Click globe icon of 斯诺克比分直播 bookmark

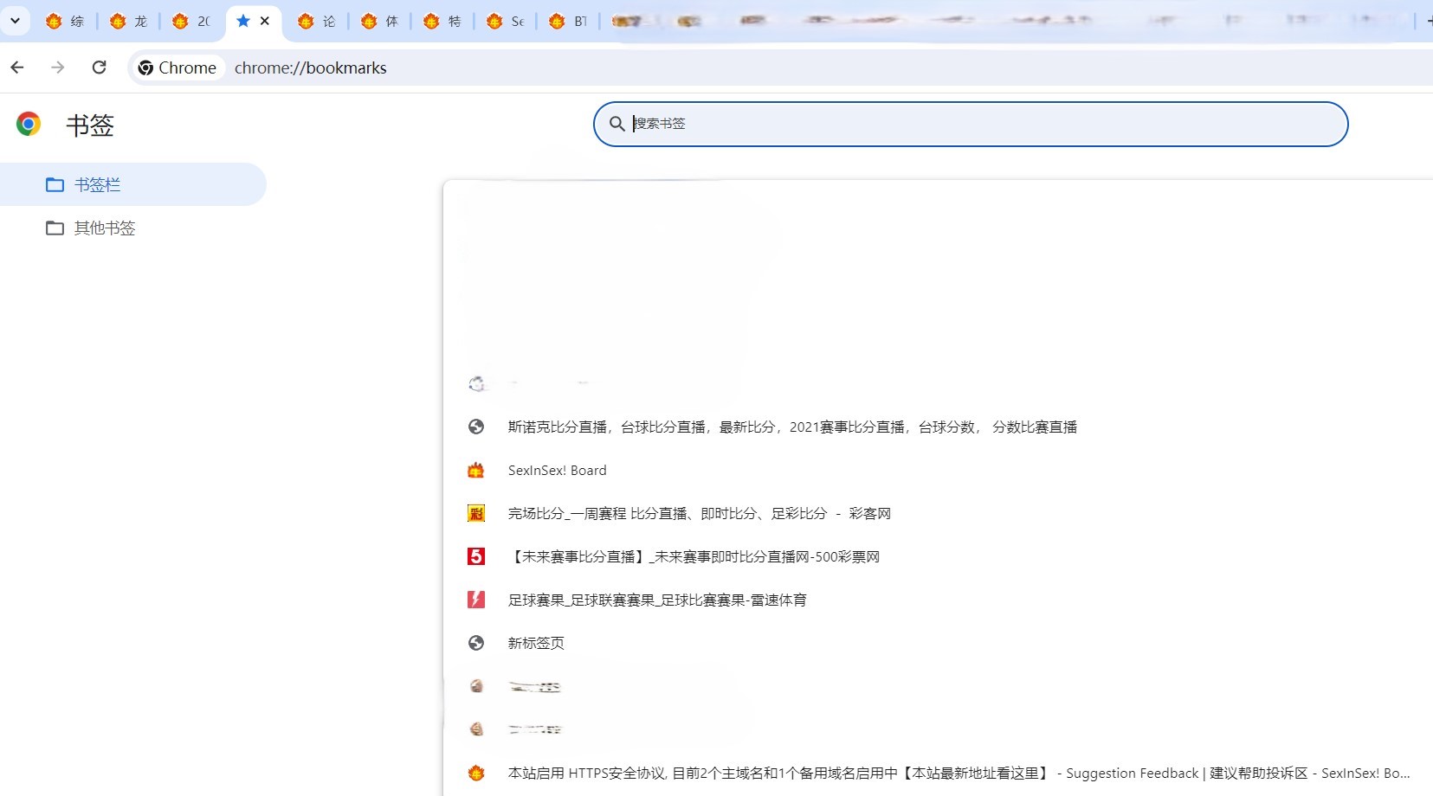pyautogui.click(x=476, y=427)
